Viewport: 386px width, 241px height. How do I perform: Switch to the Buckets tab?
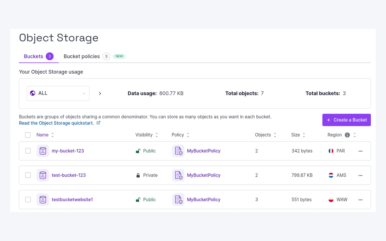click(x=39, y=56)
